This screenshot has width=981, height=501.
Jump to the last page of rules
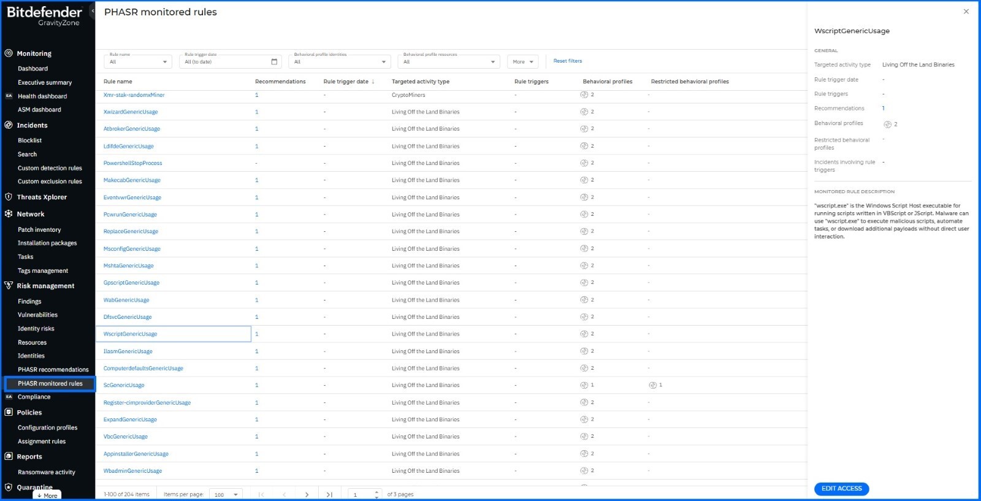(329, 494)
